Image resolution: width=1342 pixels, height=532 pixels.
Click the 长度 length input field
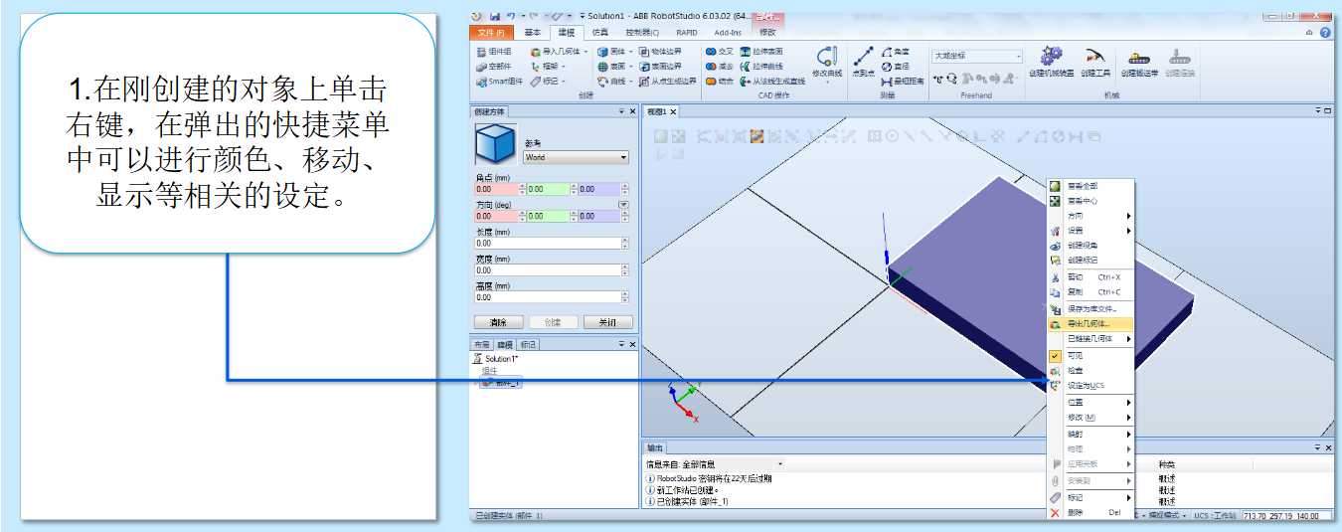point(548,243)
